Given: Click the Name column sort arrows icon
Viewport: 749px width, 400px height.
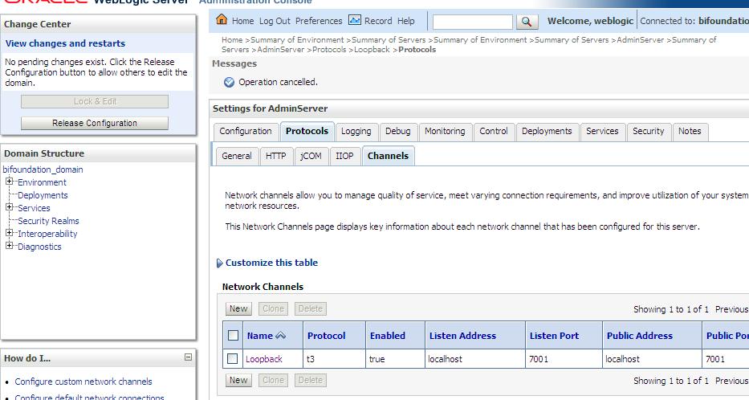Looking at the screenshot, I should (x=280, y=336).
